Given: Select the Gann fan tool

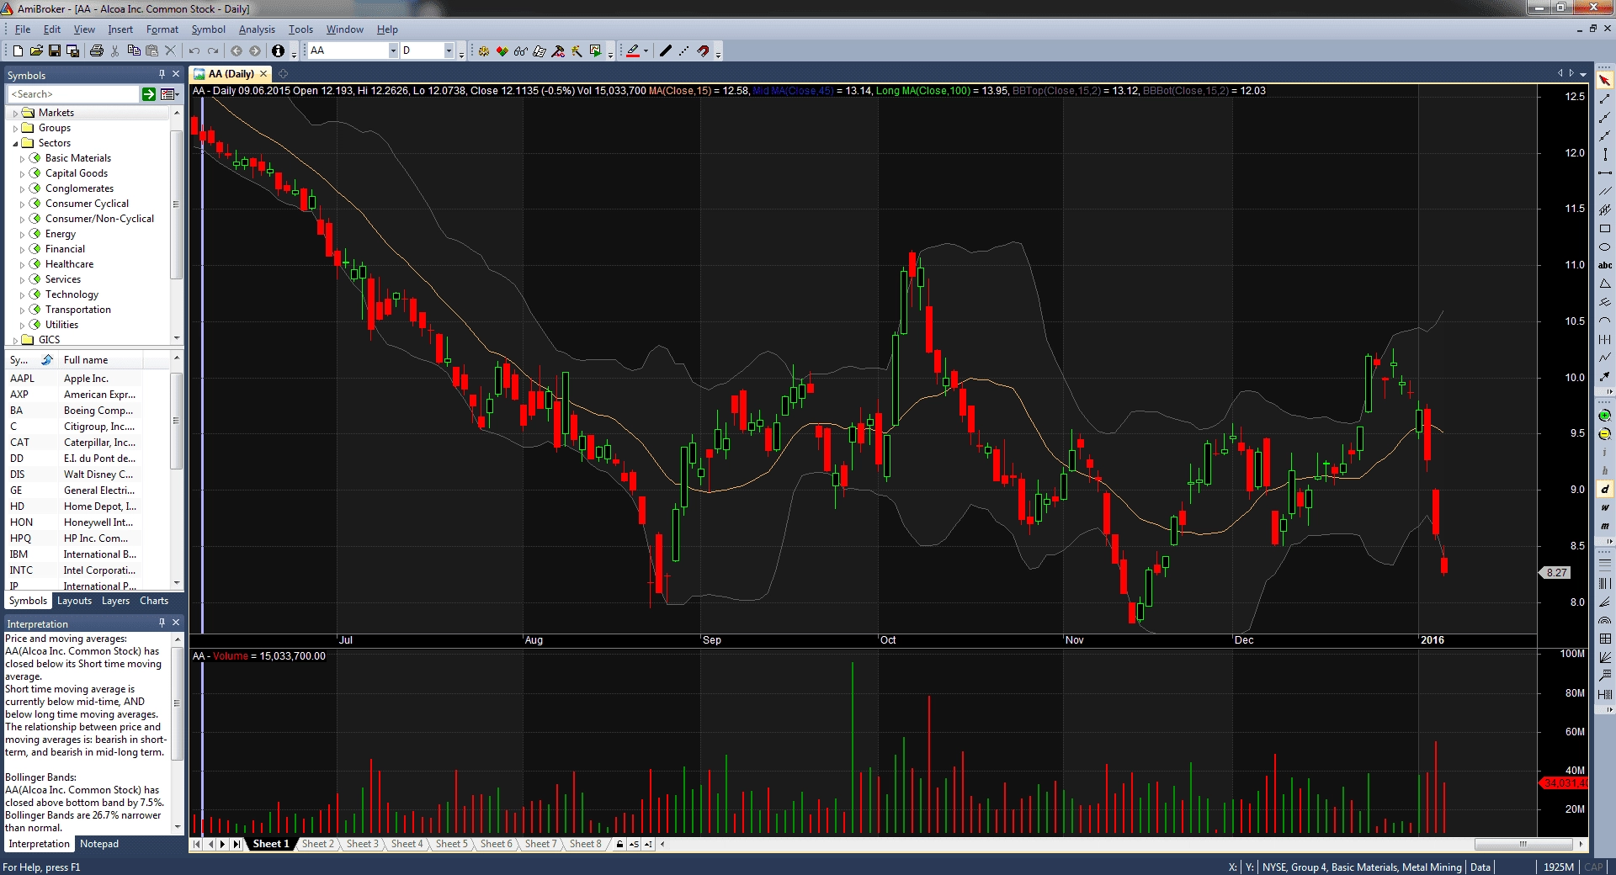Looking at the screenshot, I should [1605, 658].
